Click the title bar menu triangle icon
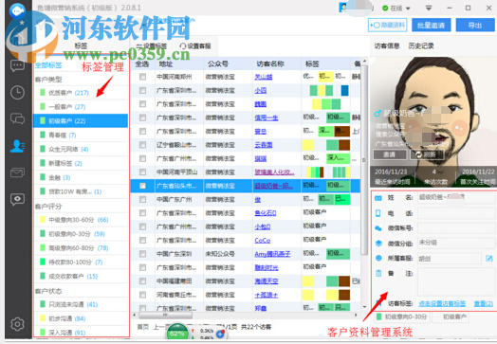The image size is (497, 344). (429, 8)
